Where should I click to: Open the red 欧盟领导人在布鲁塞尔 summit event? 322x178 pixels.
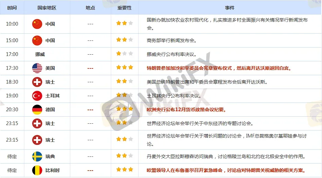coord(226,170)
